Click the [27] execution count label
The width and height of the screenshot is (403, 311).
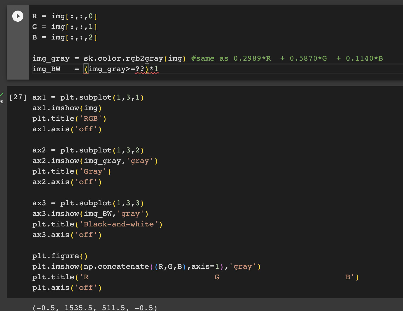pos(18,97)
